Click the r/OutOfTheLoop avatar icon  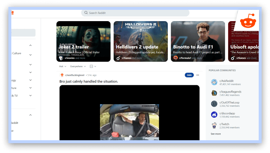214,104
